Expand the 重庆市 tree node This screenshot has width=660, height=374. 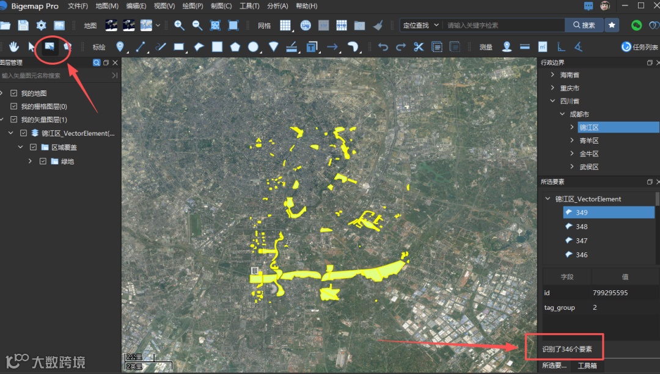pos(552,87)
